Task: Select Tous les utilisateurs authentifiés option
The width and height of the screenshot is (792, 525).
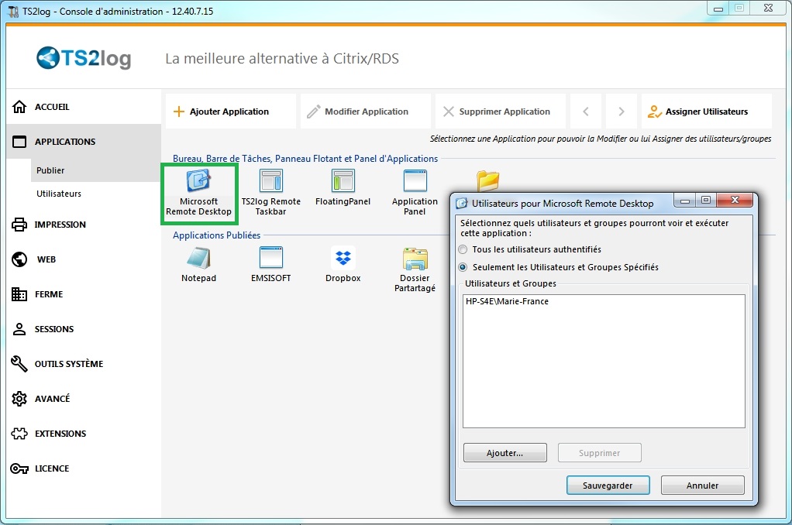Action: tap(530, 249)
